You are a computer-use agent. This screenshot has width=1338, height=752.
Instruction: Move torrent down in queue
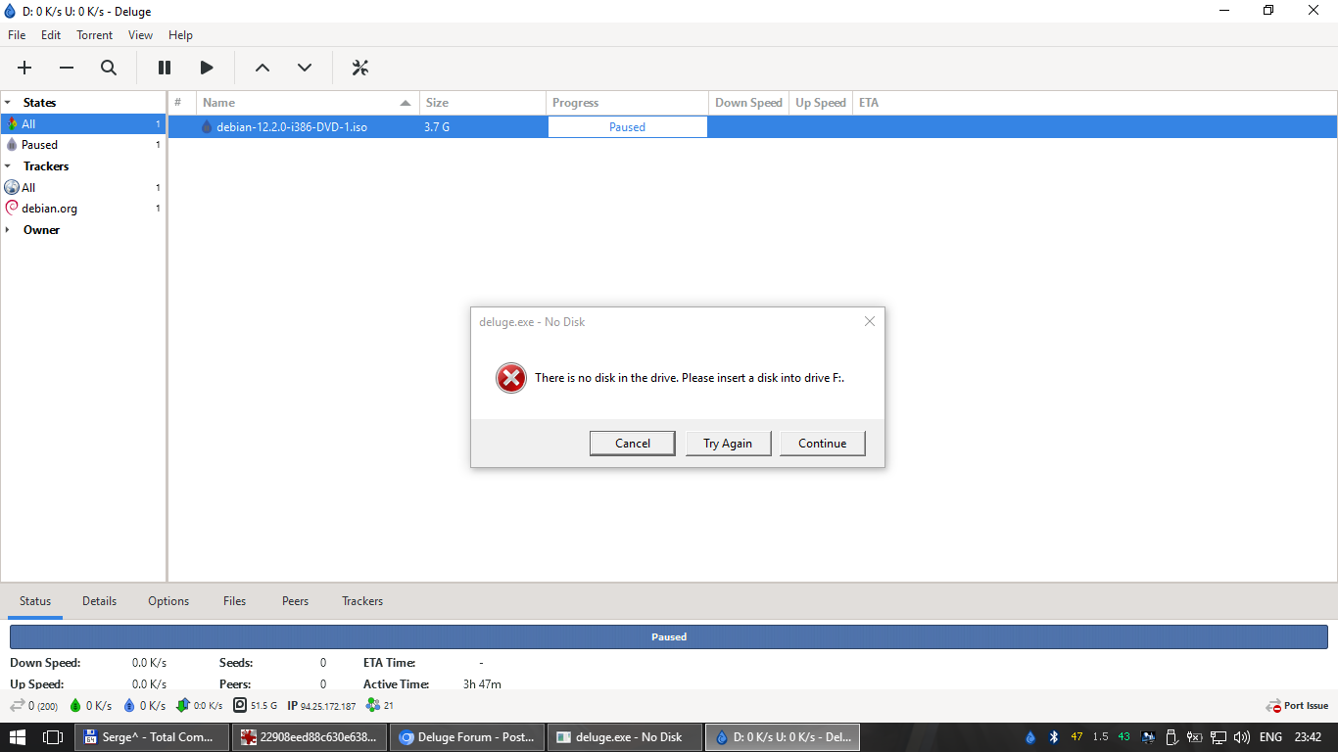tap(305, 68)
